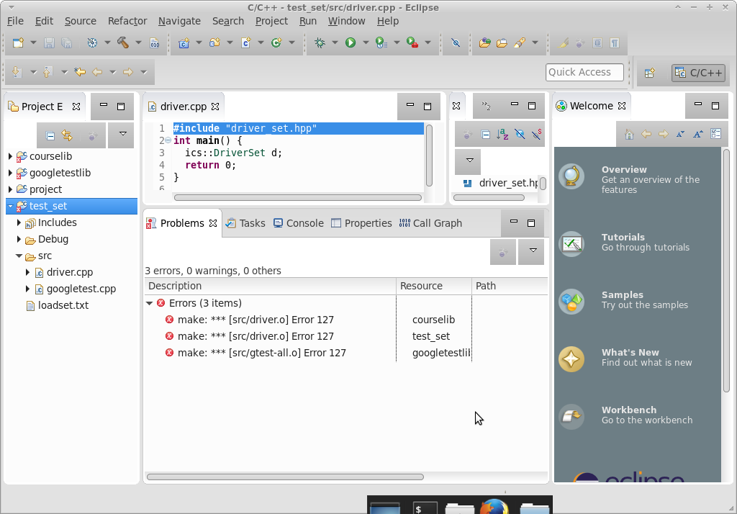Click the Build hammer icon
Viewport: 737px width, 514px height.
(123, 42)
